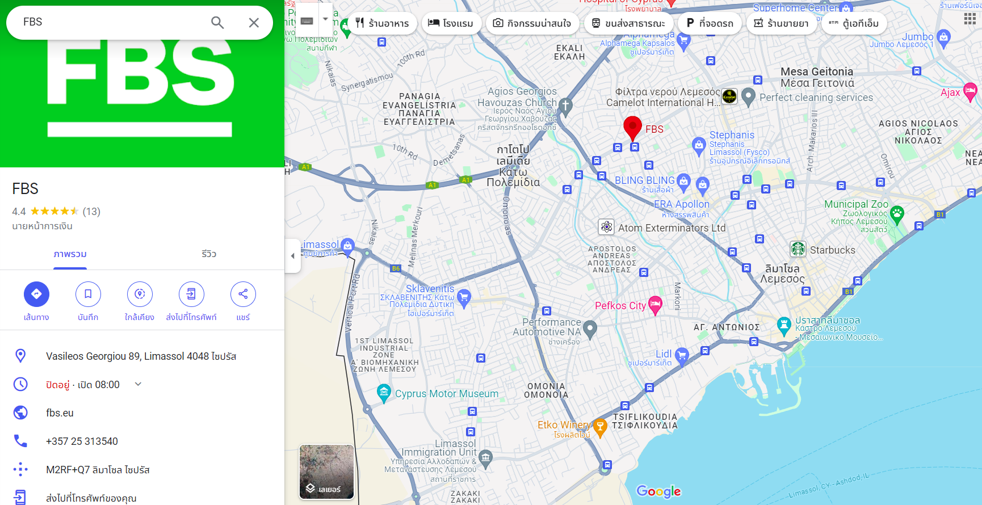Select the ภาพรวม (Overview) tab
Viewport: 982px width, 505px height.
click(70, 254)
